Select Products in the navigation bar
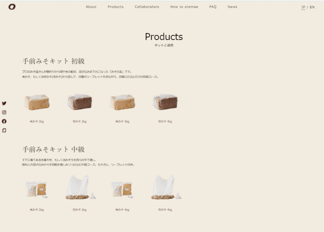Screen dimensions: 324x232 click(116, 7)
